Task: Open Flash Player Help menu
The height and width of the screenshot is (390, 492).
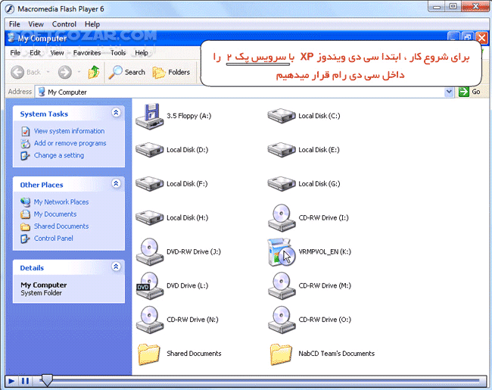Action: (x=92, y=24)
